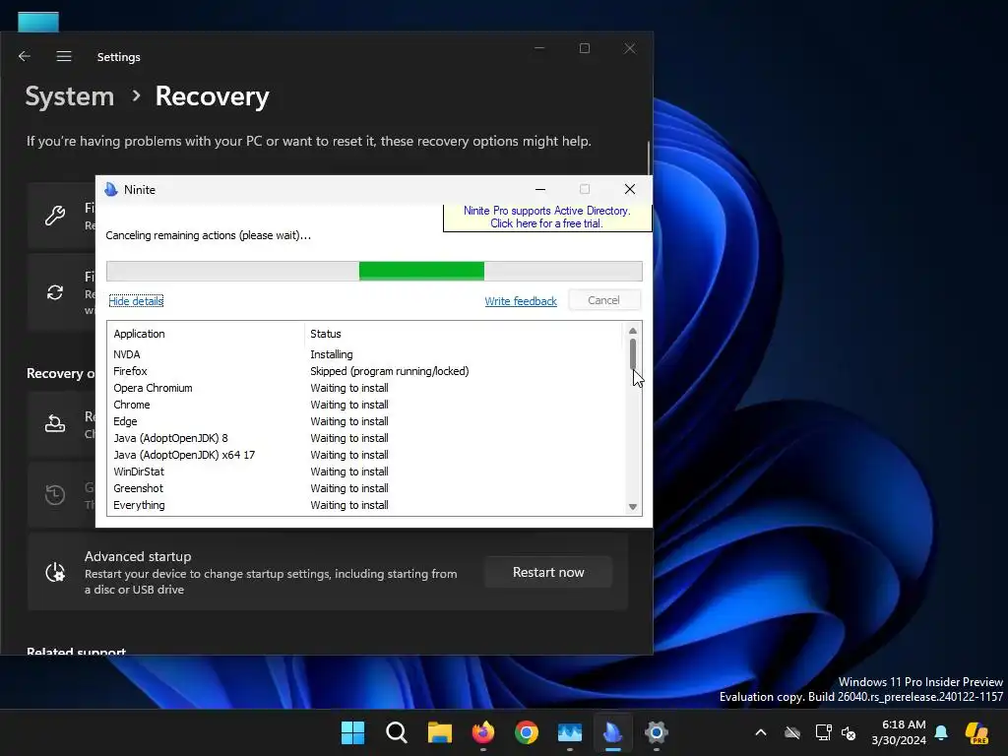Select Java (AdoptOpenJDK) 8 row
Image resolution: width=1008 pixels, height=756 pixels.
click(366, 438)
